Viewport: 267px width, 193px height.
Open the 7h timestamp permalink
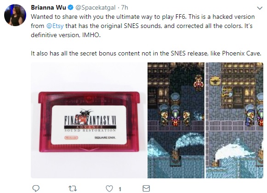click(x=125, y=7)
